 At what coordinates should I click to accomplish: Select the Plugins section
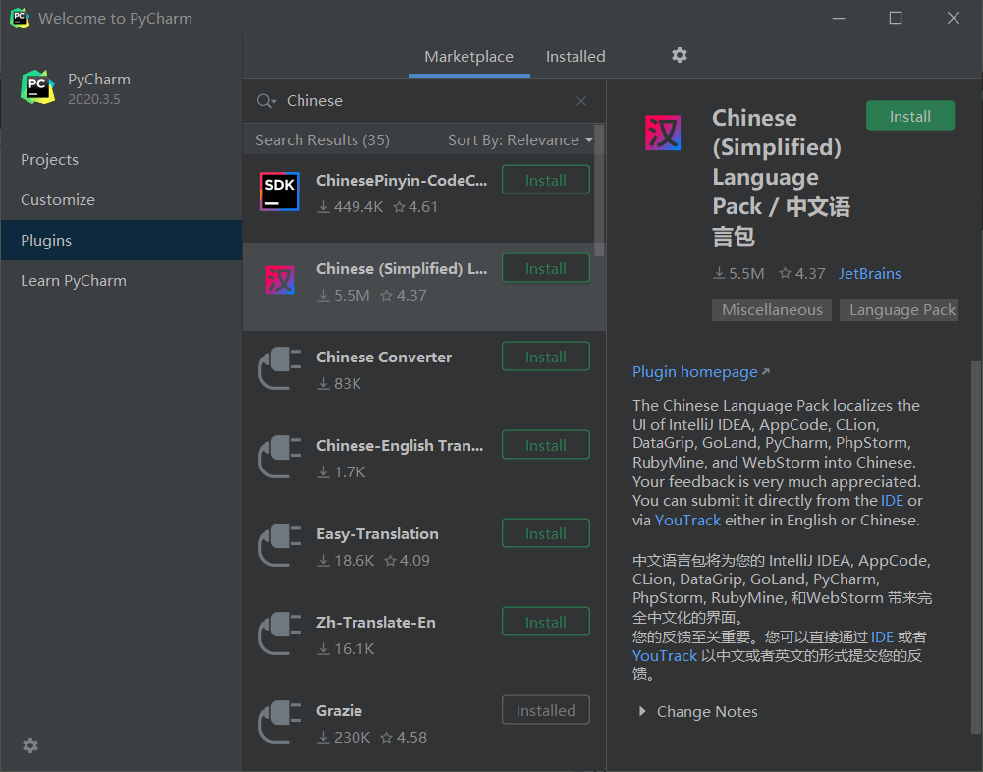click(x=121, y=241)
